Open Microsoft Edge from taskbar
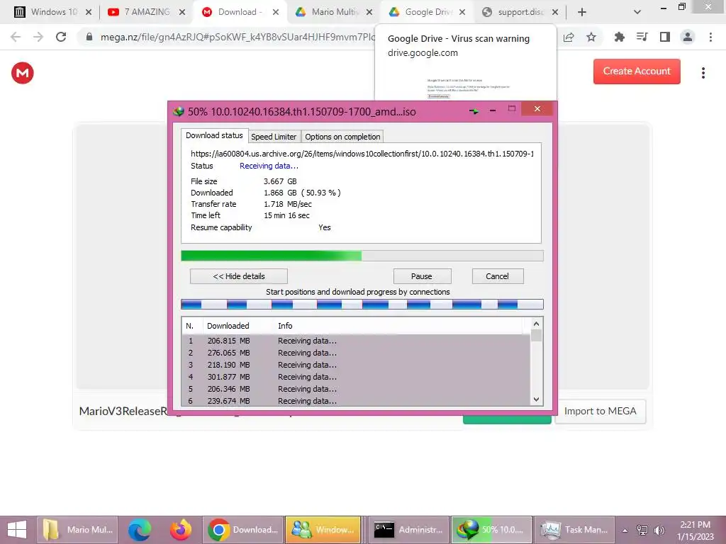 140,530
